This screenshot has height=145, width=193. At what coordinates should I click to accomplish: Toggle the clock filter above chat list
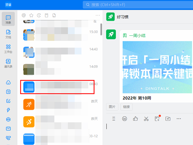pyautogui.click(x=39, y=15)
